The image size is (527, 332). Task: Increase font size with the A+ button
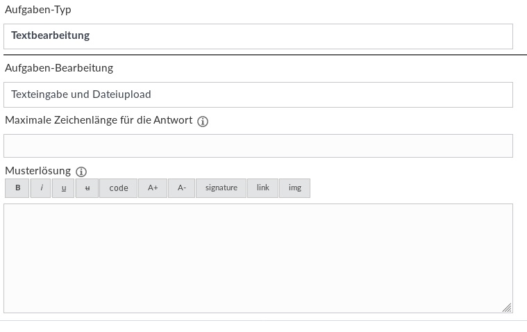[x=153, y=188]
